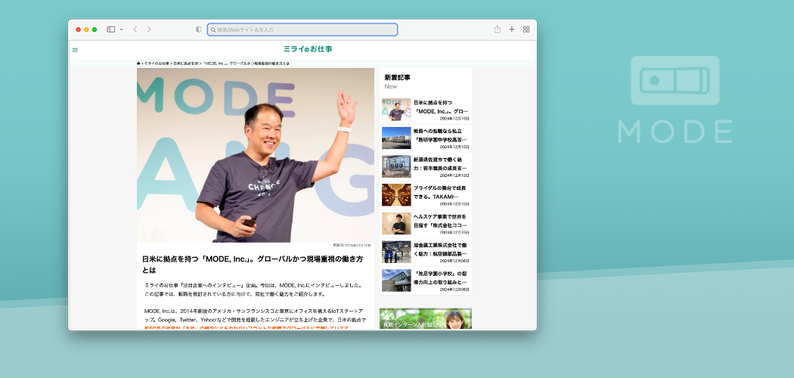Open the ミライのお仕事 breadcrumb link
The image size is (794, 378).
[156, 64]
